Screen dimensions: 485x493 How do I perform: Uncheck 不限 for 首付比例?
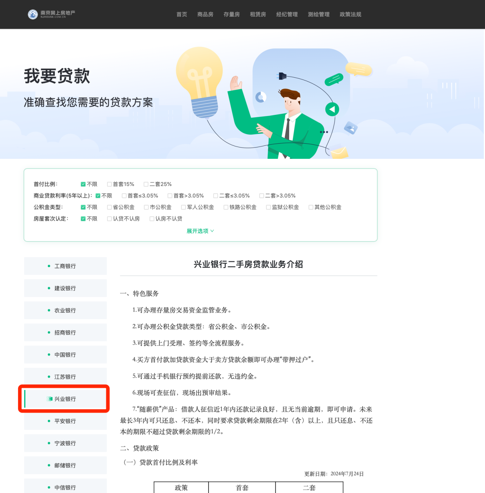point(83,184)
